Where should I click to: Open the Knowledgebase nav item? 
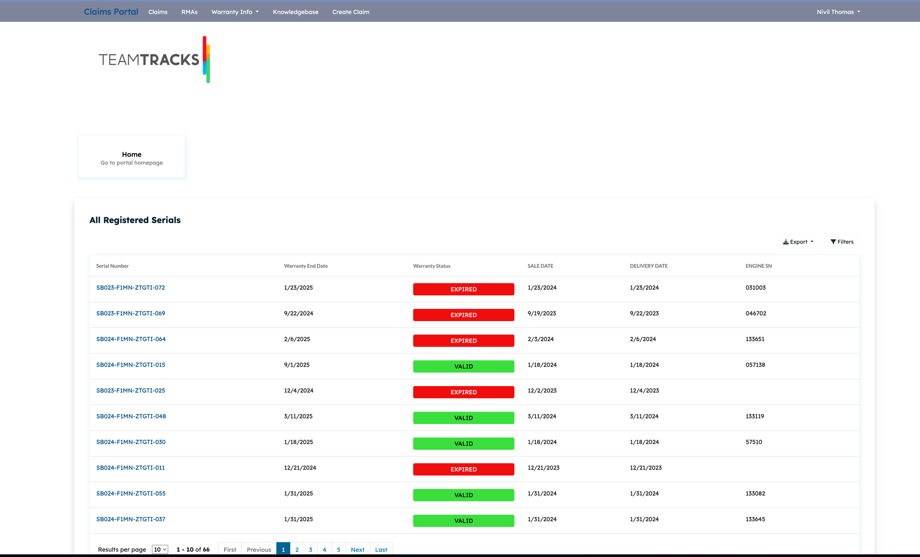pyautogui.click(x=296, y=12)
